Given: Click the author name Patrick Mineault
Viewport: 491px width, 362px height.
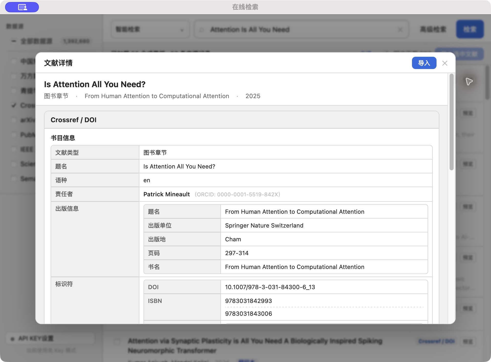Looking at the screenshot, I should tap(166, 194).
